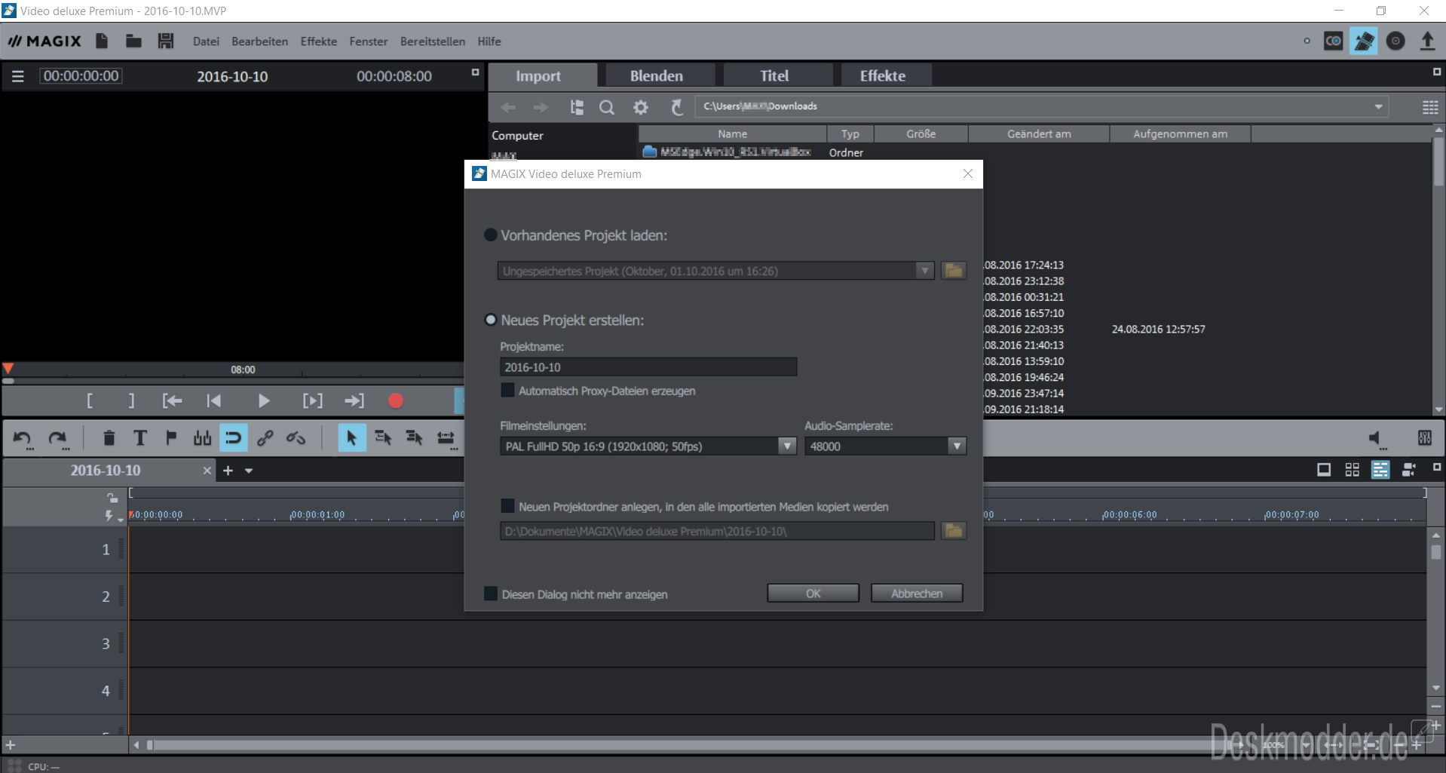Select the single object mouse pointer tool

point(351,438)
